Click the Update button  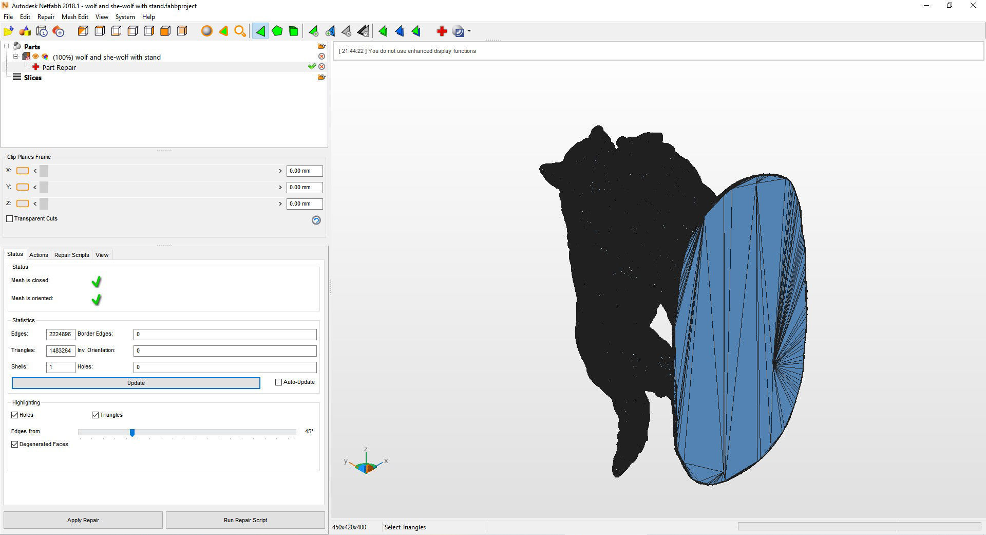[136, 383]
